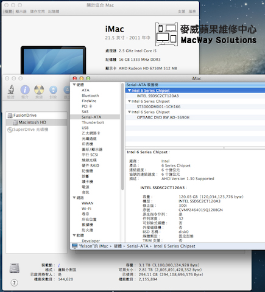This screenshot has height=292, width=265.
Task: Click the computer icon in path bar
Action: tap(74, 246)
